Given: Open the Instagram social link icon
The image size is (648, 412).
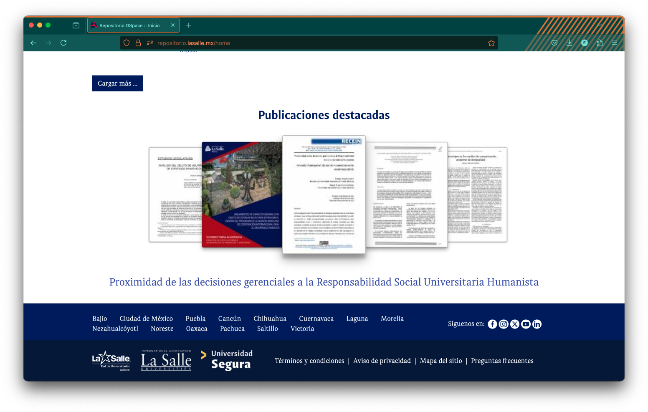Looking at the screenshot, I should (x=504, y=324).
